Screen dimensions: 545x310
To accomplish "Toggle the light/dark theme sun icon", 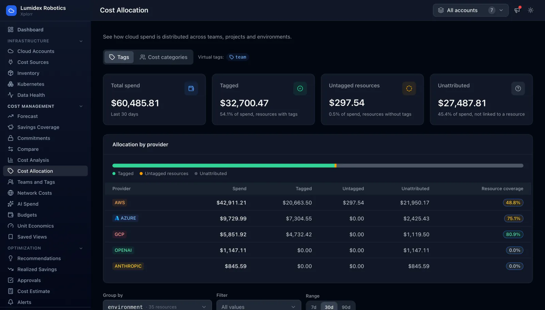I will click(530, 10).
